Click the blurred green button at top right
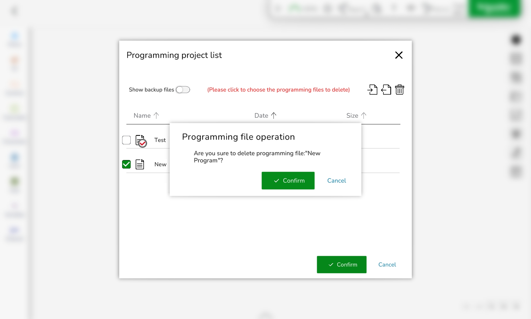This screenshot has height=319, width=531. 494,8
